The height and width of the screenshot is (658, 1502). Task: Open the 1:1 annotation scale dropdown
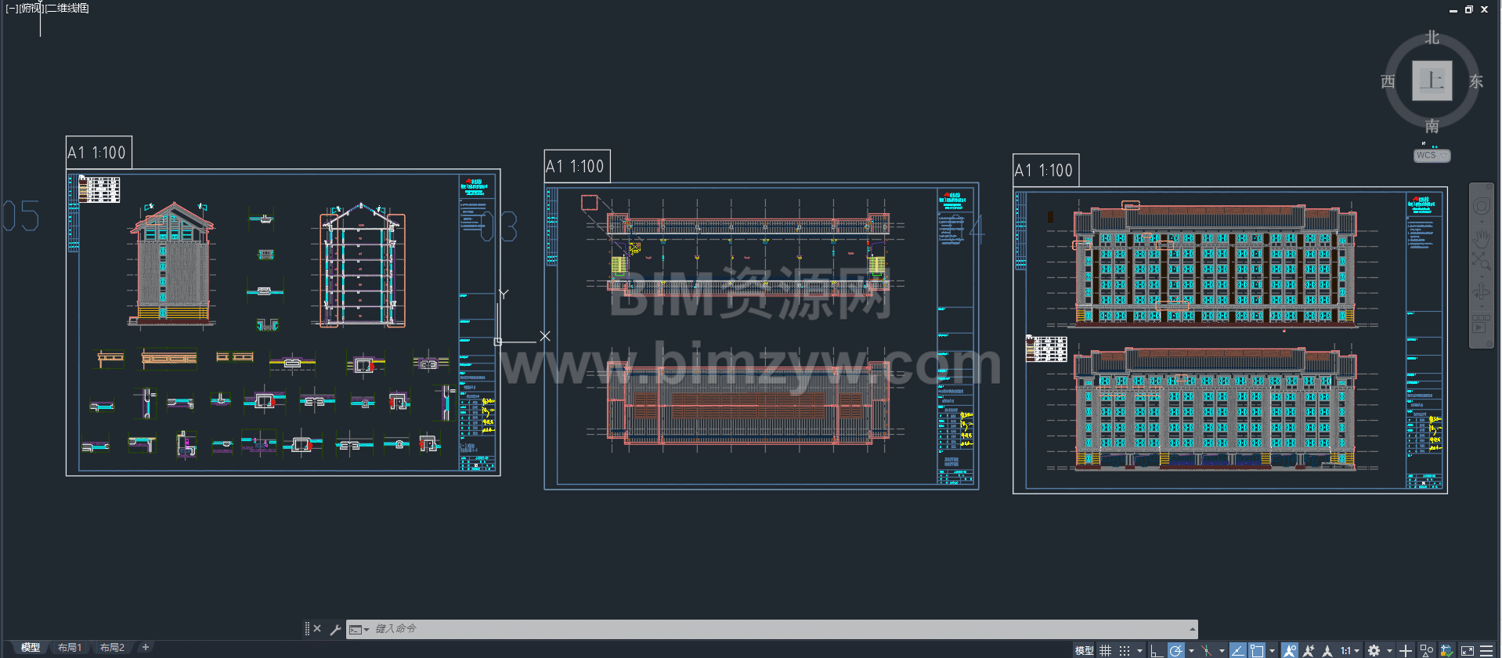pyautogui.click(x=1350, y=651)
